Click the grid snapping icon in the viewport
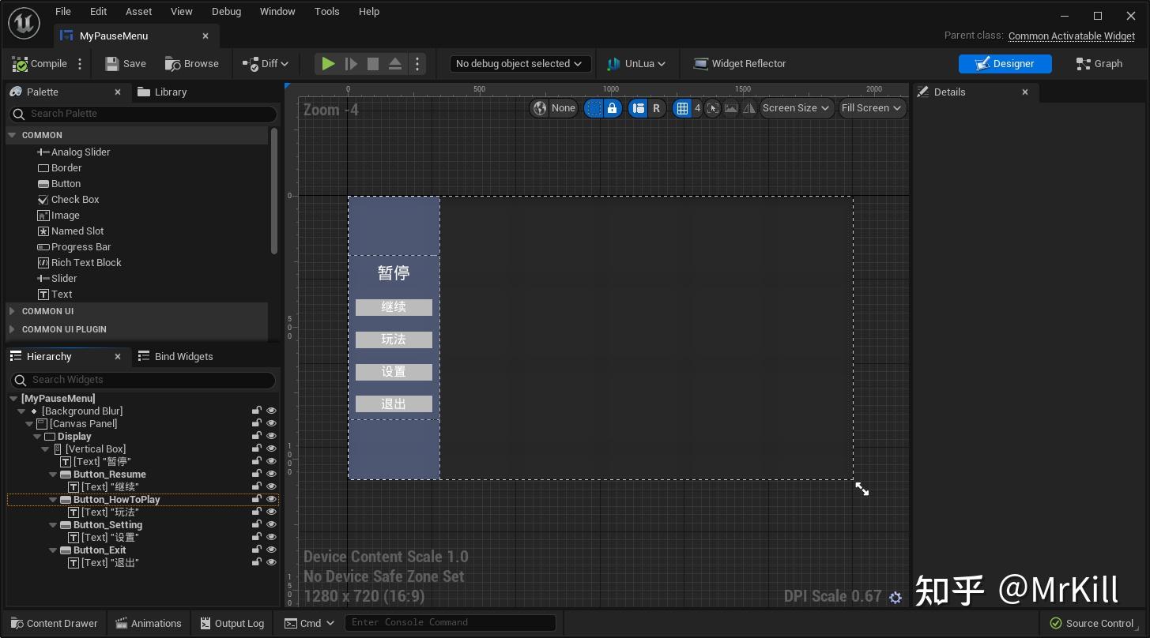The height and width of the screenshot is (638, 1150). [x=682, y=108]
